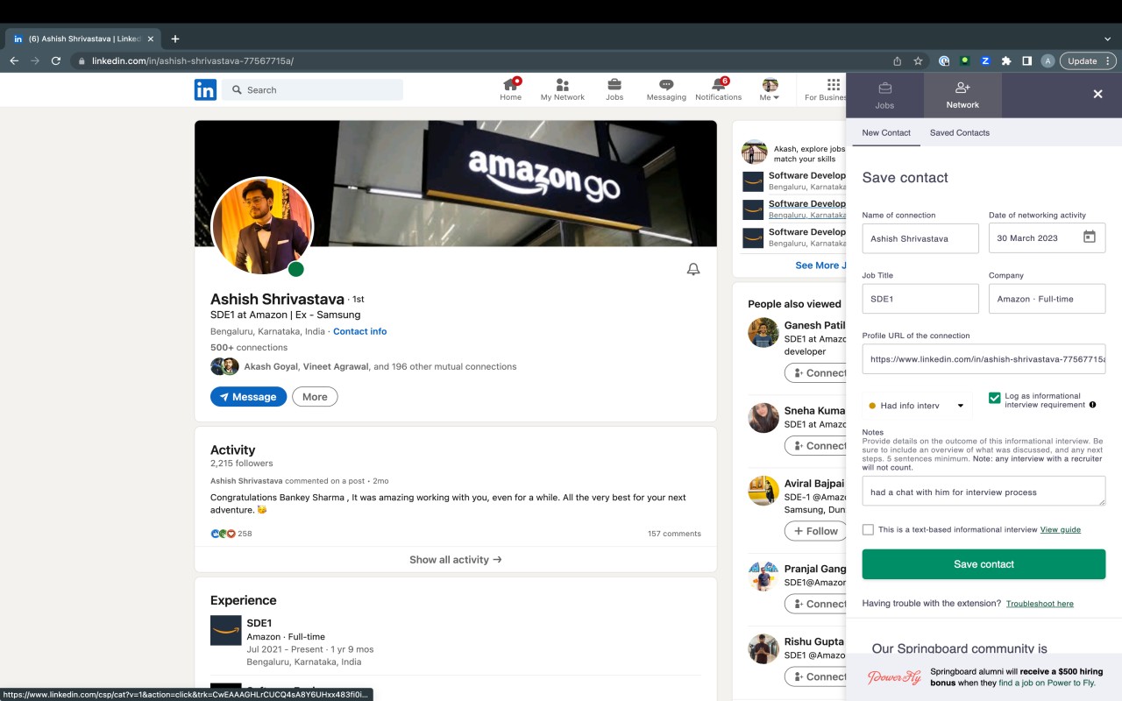Click inside the Notes text area
The width and height of the screenshot is (1122, 701).
982,491
